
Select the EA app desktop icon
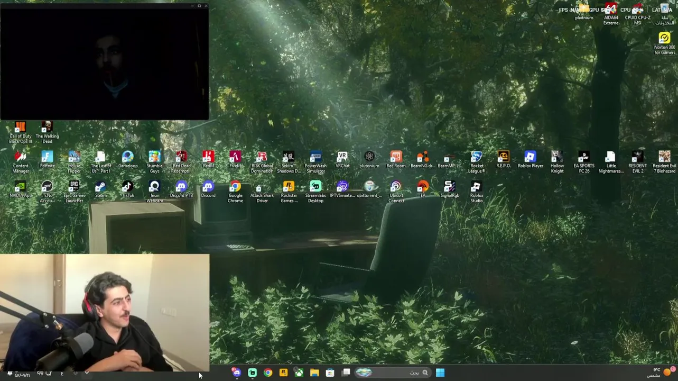tap(423, 189)
